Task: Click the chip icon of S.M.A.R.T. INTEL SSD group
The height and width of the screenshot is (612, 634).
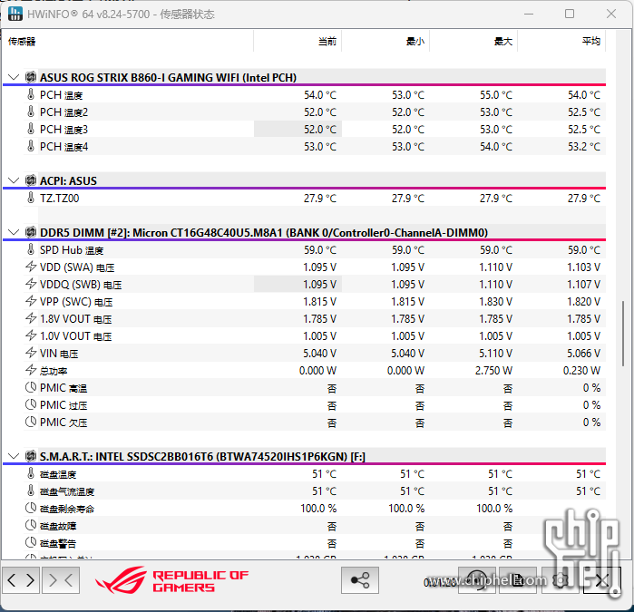Action: tap(31, 456)
